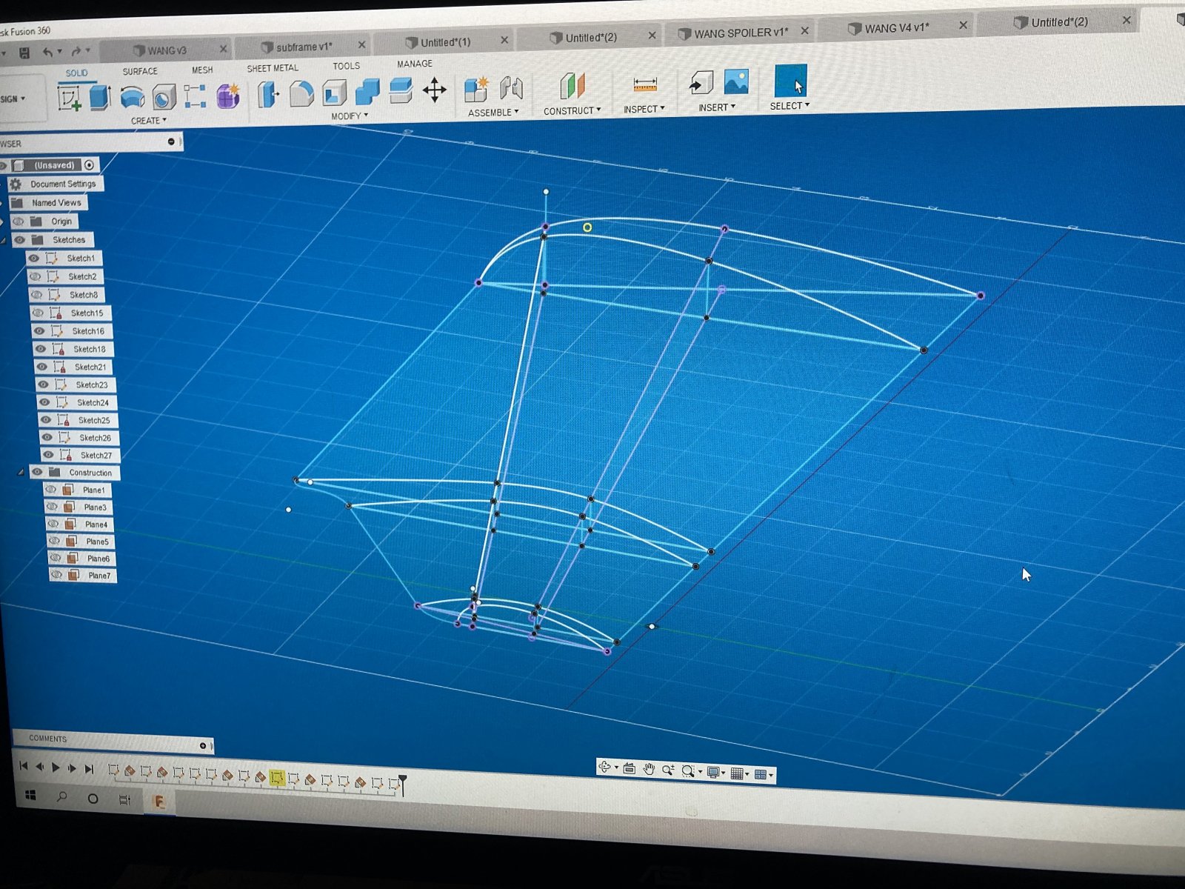Viewport: 1185px width, 889px height.
Task: Show Plane1 with its eye icon
Action: point(50,489)
